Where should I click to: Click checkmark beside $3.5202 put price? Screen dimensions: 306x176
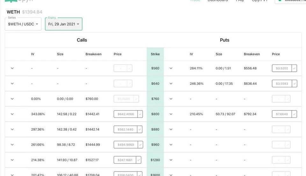pyautogui.click(x=294, y=68)
